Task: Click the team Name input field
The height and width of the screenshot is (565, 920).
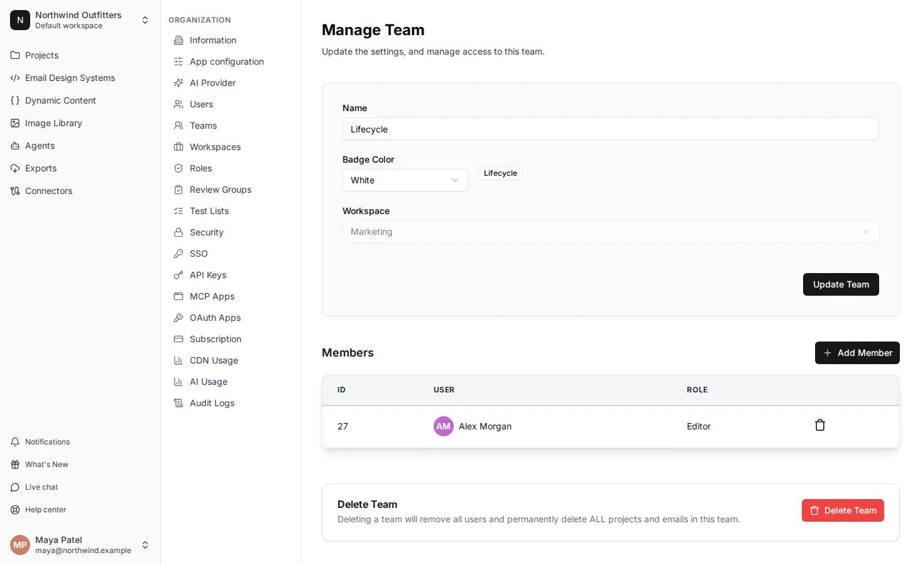Action: point(611,129)
